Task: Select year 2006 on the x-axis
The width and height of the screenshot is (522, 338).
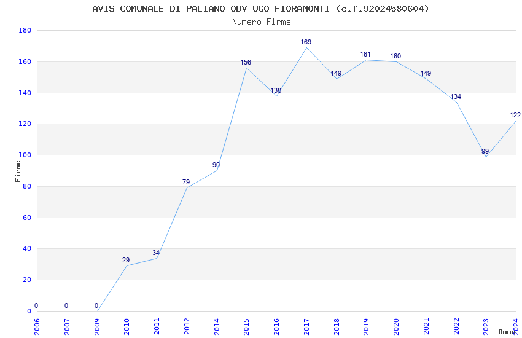Action: pyautogui.click(x=37, y=326)
